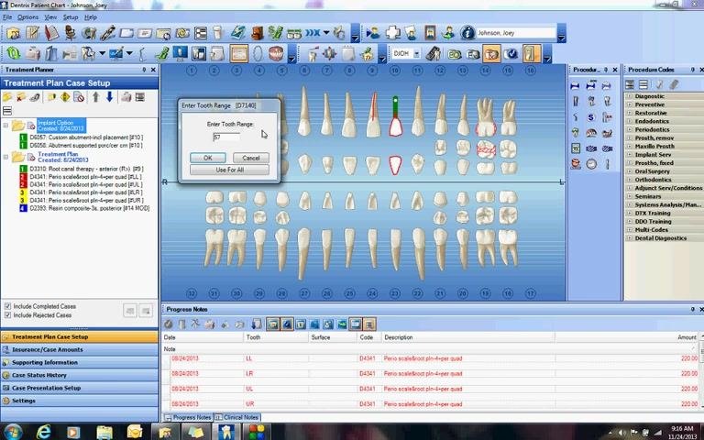Viewport: 704px width, 440px height.
Task: Click the new folder icon in Treatment Planner
Action: click(7, 97)
